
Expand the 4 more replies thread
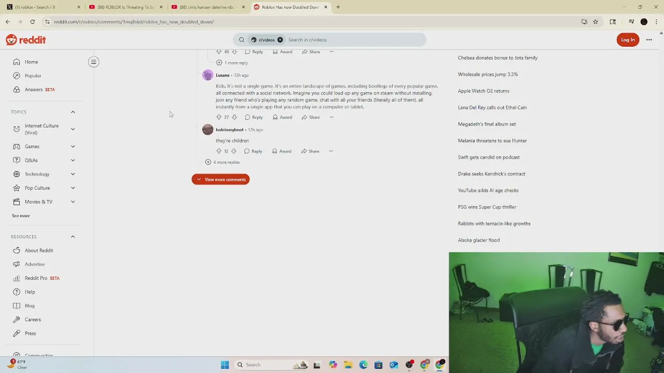click(223, 162)
